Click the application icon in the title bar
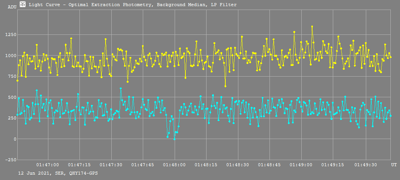The image size is (400, 180). (23, 4)
